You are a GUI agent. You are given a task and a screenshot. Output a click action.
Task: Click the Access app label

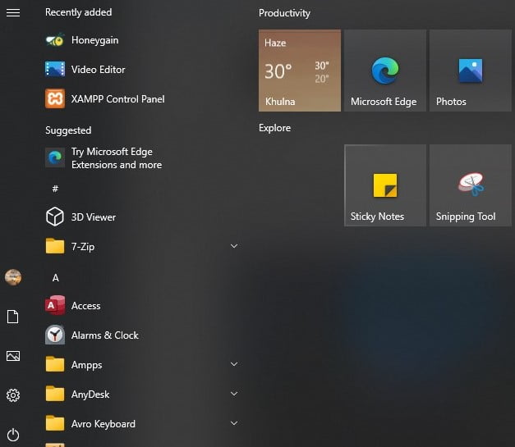point(86,306)
